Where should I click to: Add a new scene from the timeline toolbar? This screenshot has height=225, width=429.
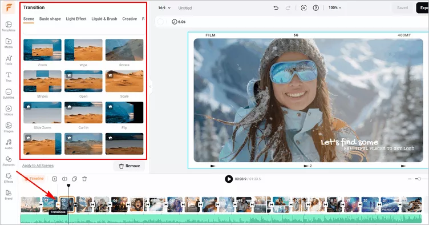coord(55,179)
